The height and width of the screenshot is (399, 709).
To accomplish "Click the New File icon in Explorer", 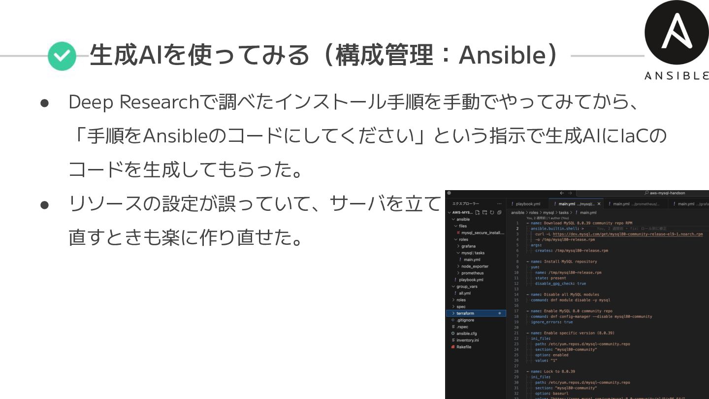I will [x=477, y=212].
